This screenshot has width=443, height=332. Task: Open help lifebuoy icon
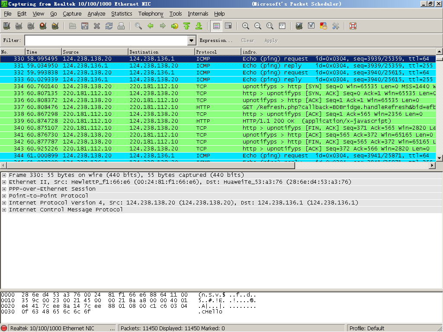353,26
